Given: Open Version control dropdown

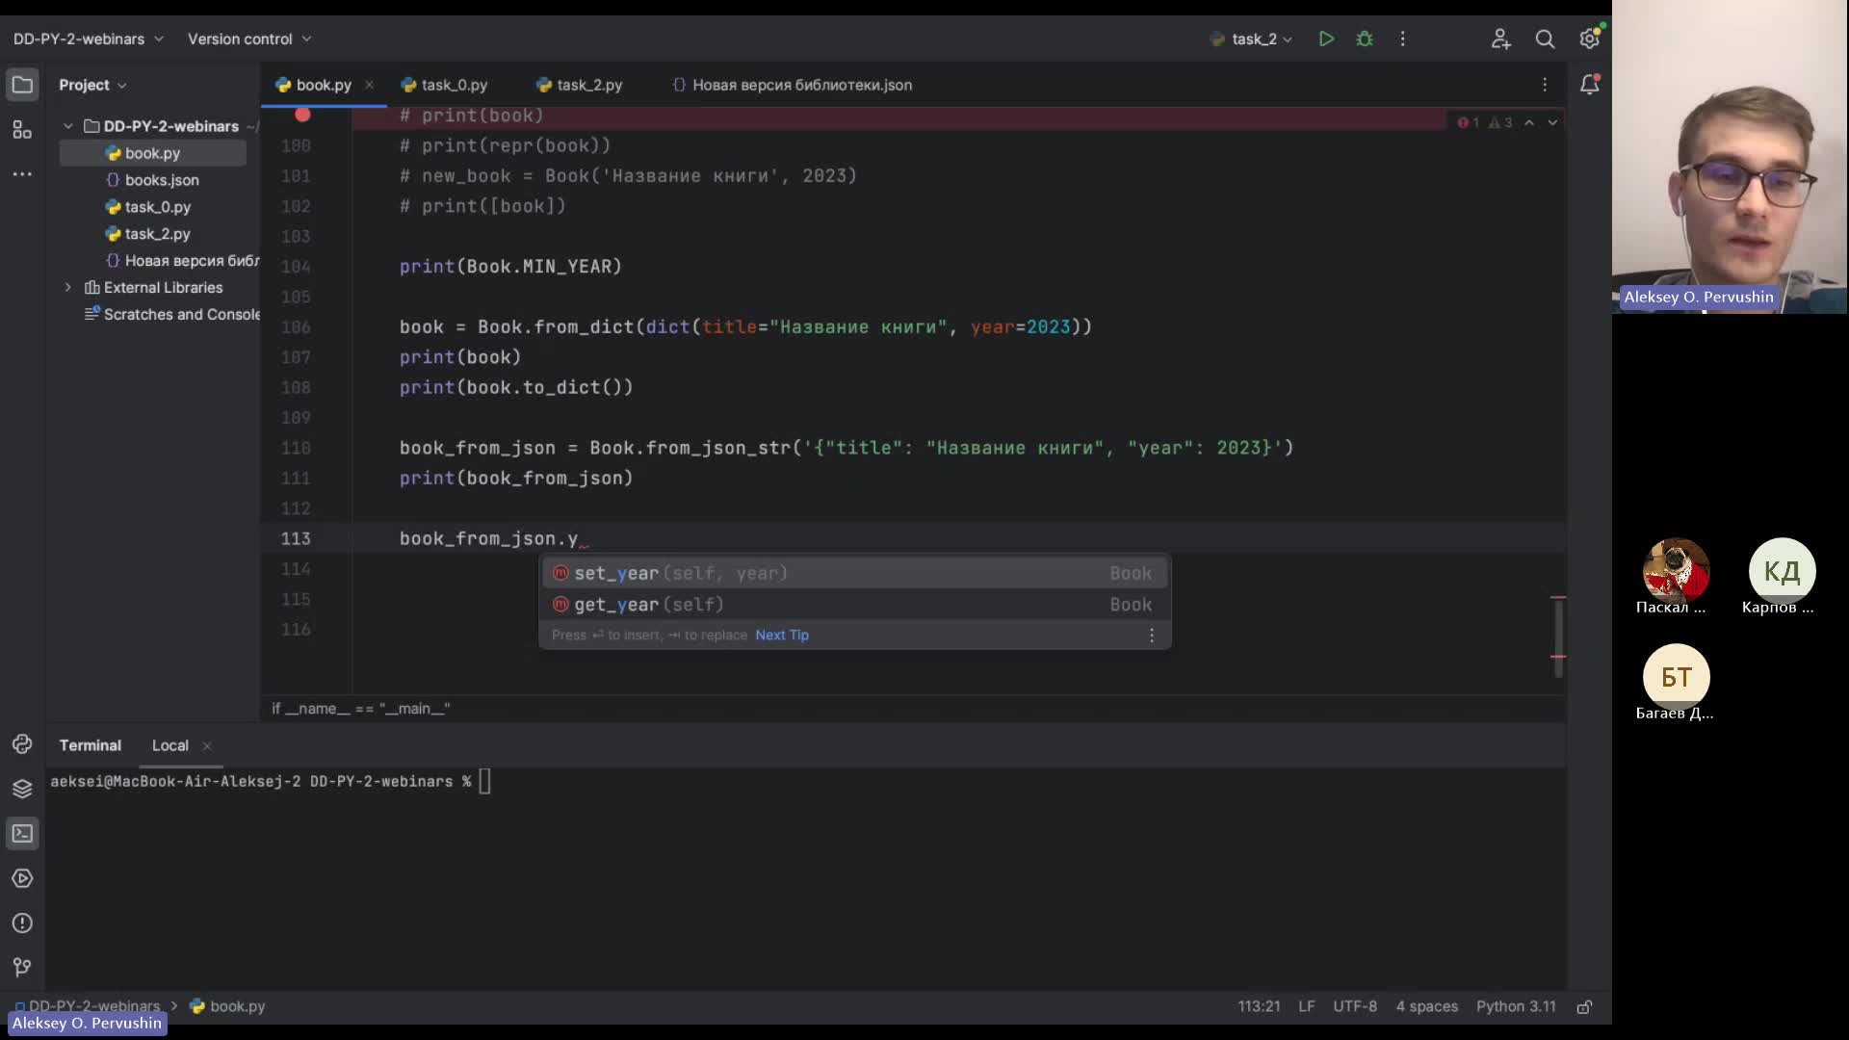Looking at the screenshot, I should tap(249, 39).
